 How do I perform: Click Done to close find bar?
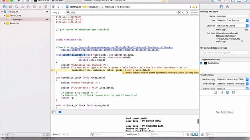[x=194, y=12]
